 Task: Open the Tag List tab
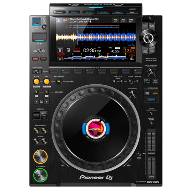click(88, 12)
